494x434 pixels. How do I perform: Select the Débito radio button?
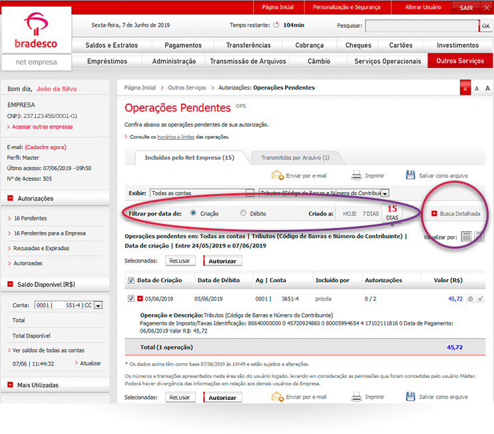pos(243,213)
